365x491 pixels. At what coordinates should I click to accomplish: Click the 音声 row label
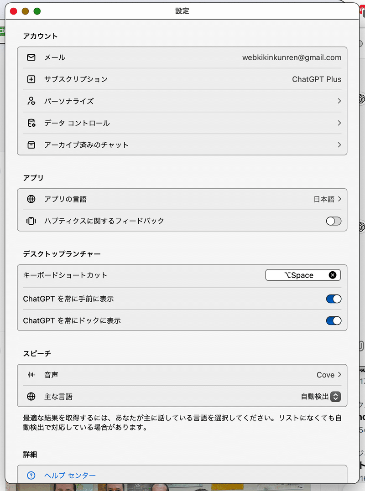(51, 374)
